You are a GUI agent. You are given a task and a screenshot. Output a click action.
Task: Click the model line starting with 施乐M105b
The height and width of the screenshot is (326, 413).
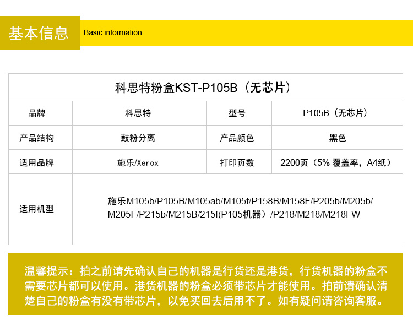point(240,202)
